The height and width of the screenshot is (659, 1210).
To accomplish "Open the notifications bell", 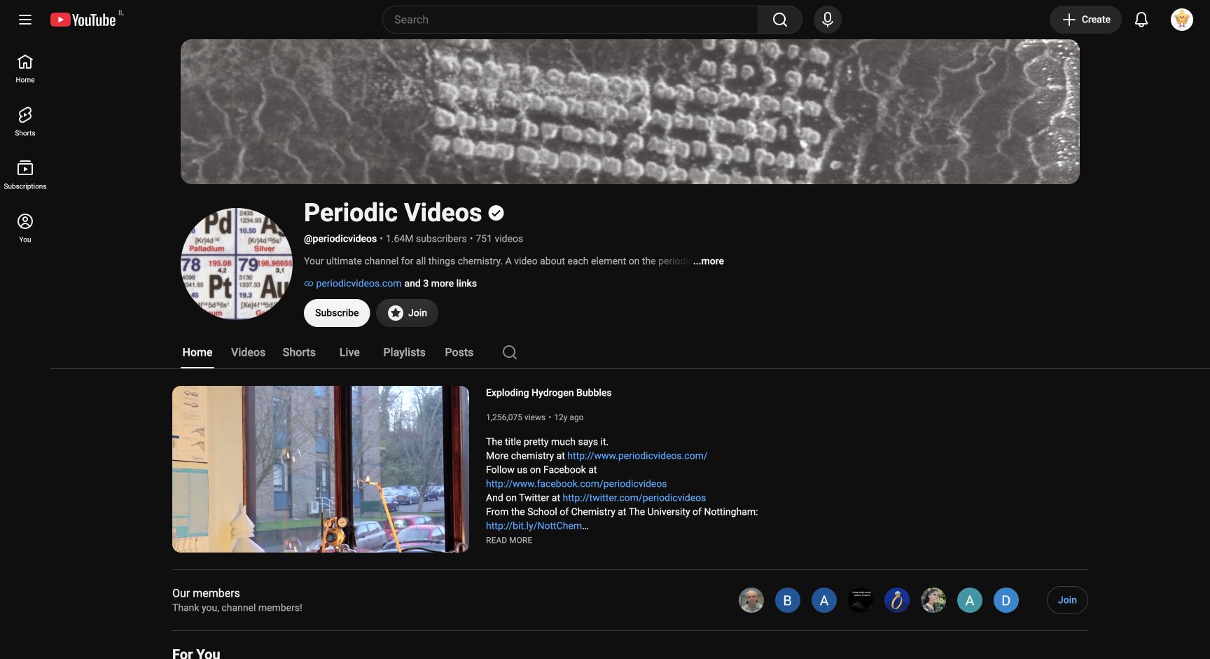I will click(1141, 20).
